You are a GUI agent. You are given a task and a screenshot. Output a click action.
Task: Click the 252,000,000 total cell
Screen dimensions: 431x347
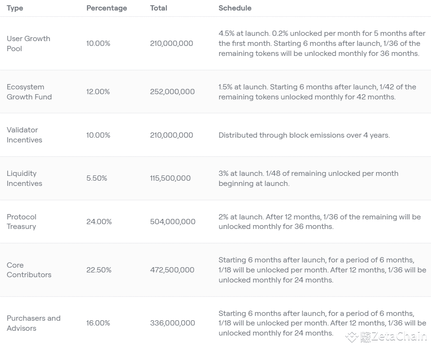pos(172,92)
